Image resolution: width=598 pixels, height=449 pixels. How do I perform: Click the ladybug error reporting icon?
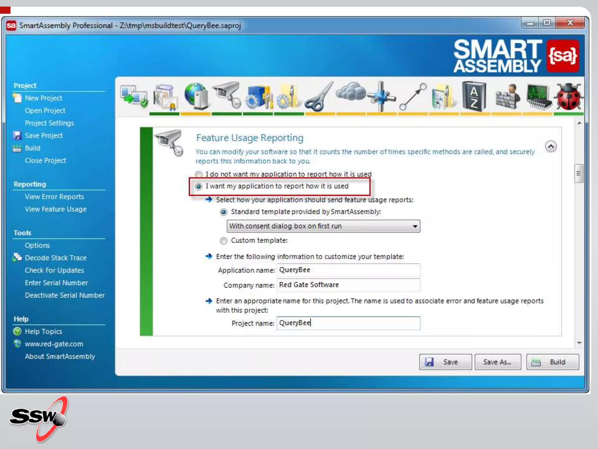click(568, 97)
